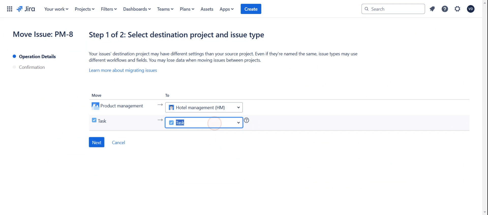The width and height of the screenshot is (488, 215).
Task: Click the Task issue type icon in Move column
Action: pyautogui.click(x=94, y=120)
